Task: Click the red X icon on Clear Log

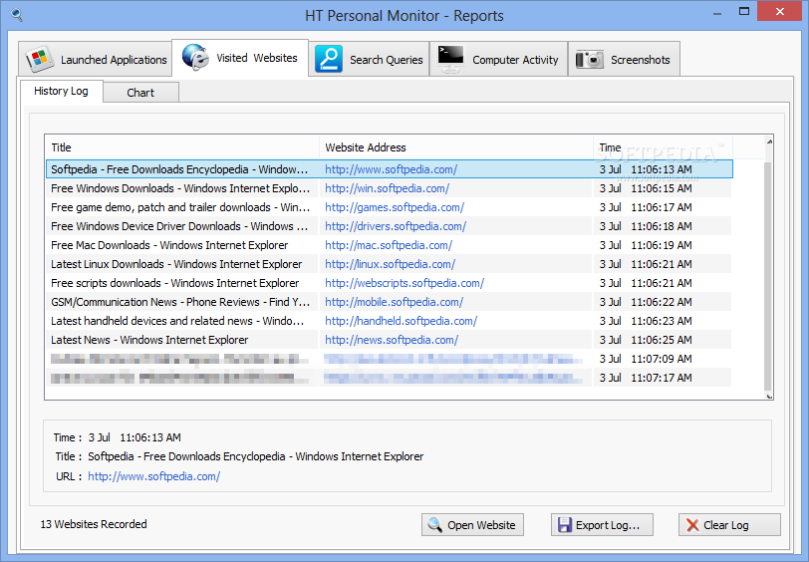Action: click(692, 525)
